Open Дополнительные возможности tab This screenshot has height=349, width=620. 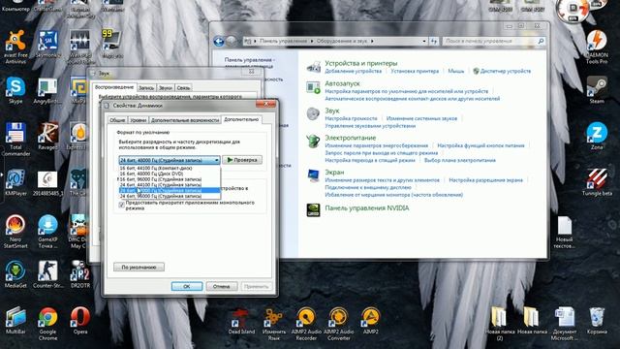click(x=185, y=119)
